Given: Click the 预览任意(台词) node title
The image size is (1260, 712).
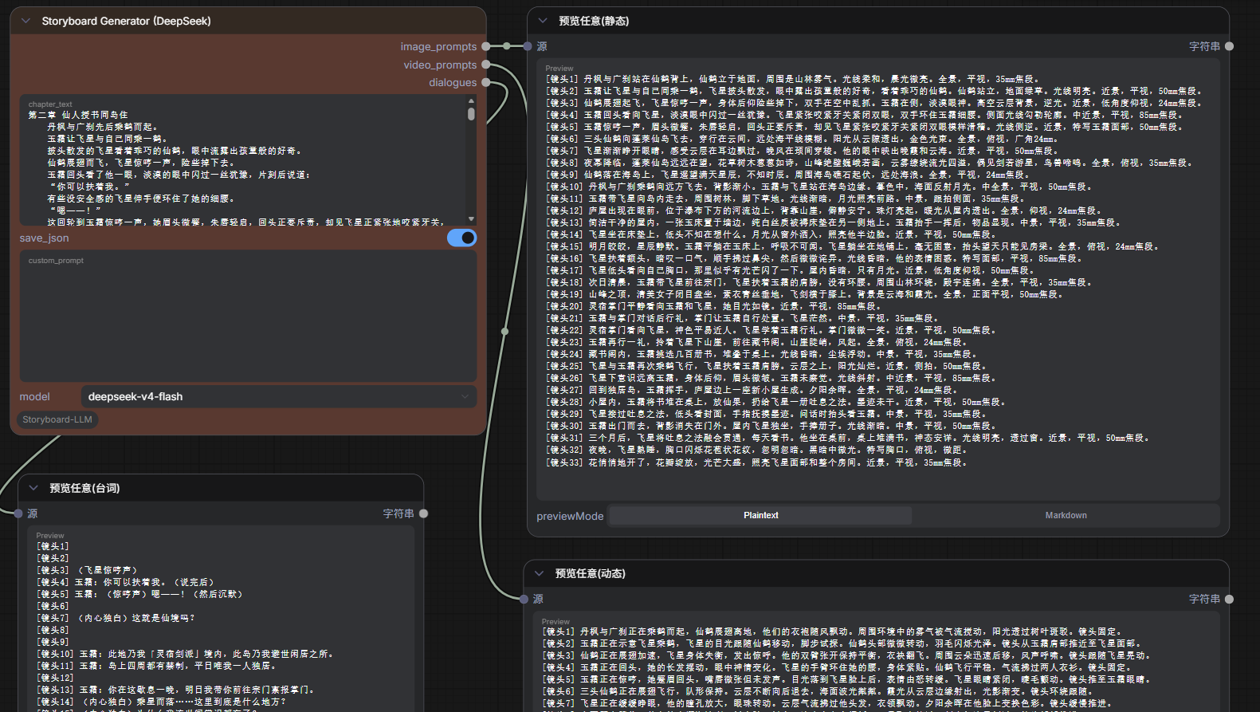Looking at the screenshot, I should point(84,488).
